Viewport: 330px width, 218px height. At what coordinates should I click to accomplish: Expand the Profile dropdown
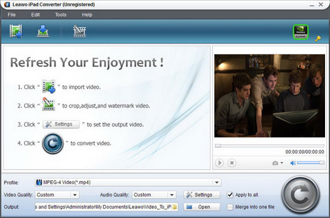(x=217, y=182)
